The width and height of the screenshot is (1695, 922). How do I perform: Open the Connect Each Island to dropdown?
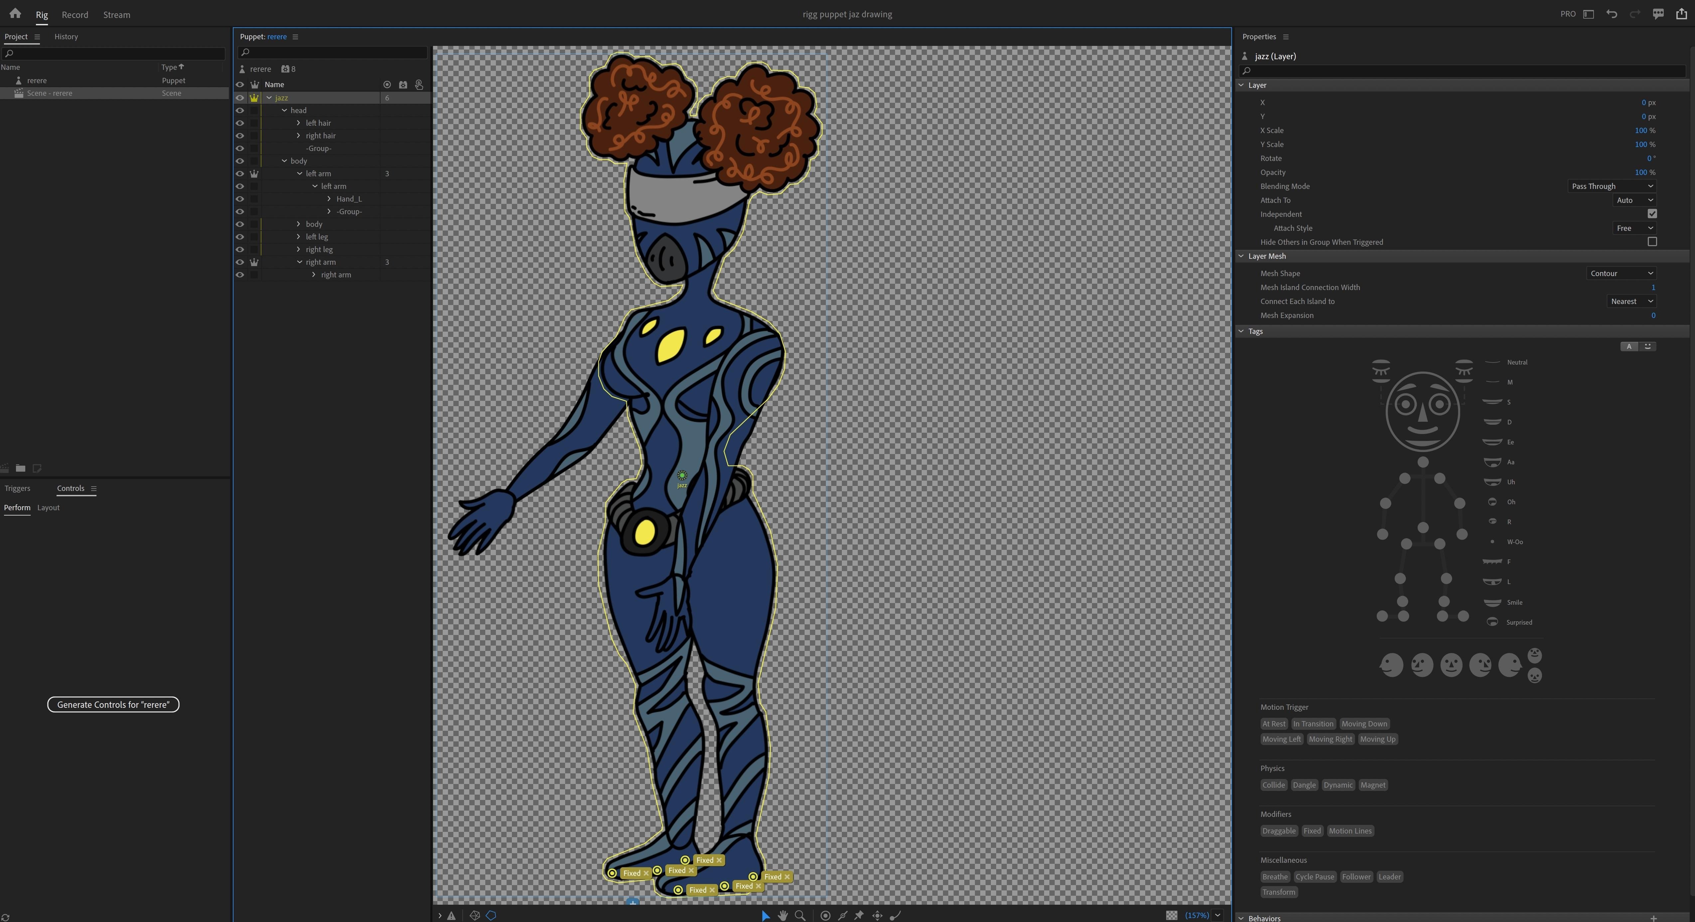coord(1631,301)
